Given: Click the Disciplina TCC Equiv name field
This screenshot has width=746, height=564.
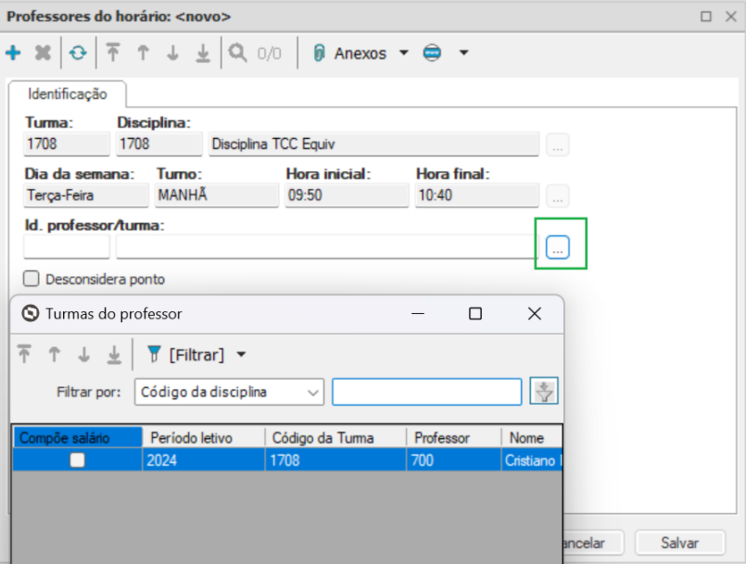Looking at the screenshot, I should (373, 144).
